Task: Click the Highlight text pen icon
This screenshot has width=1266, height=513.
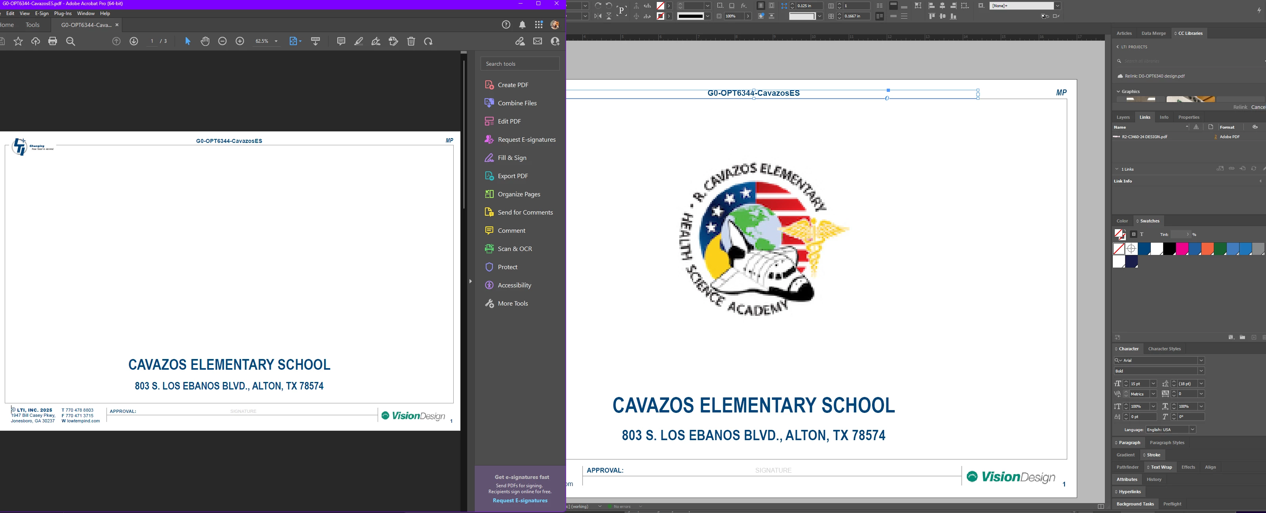Action: point(358,41)
